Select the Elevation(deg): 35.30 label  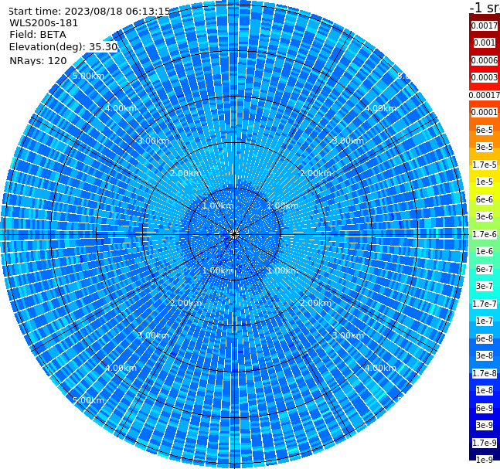pyautogui.click(x=63, y=47)
